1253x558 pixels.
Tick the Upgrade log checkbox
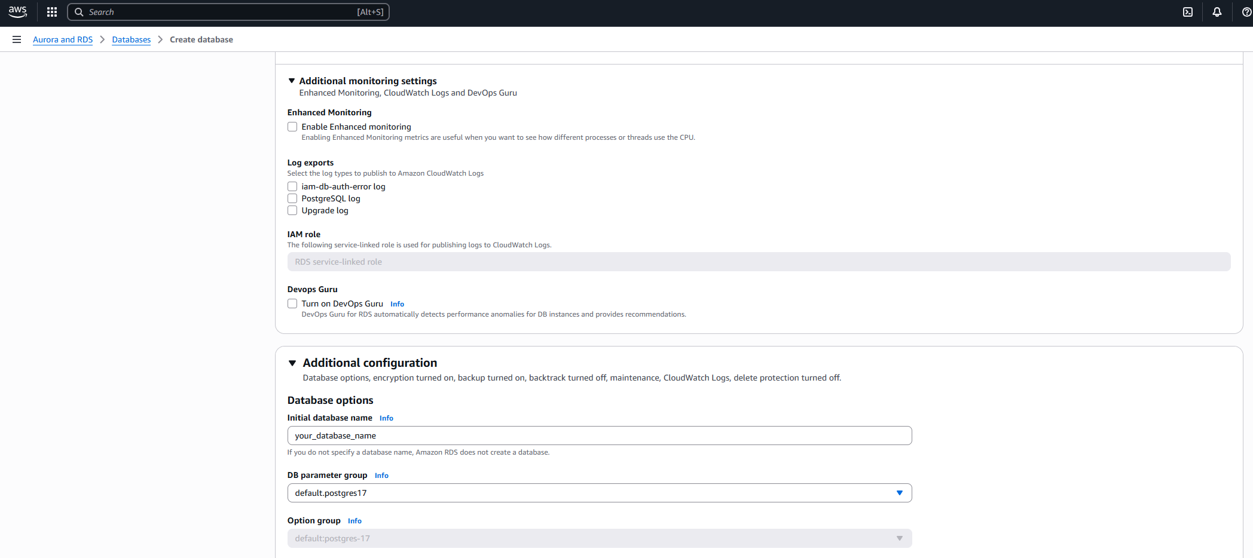click(x=292, y=210)
